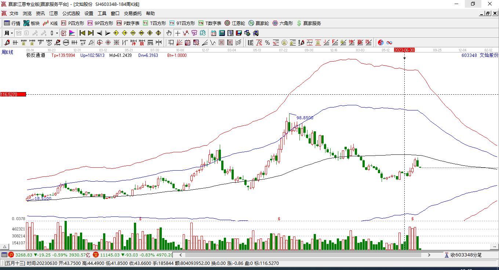Open the 赢家轮 winner wheel
Viewport: 499px width, 270px height.
259,23
